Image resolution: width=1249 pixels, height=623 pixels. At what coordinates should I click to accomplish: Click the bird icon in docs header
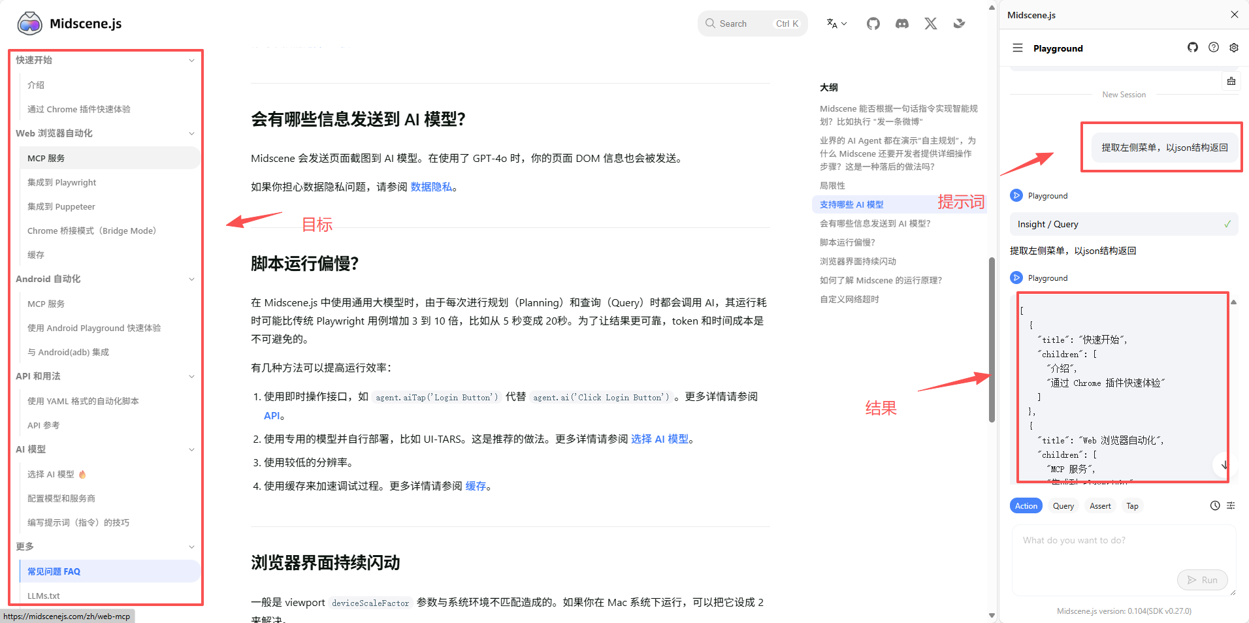click(x=959, y=24)
